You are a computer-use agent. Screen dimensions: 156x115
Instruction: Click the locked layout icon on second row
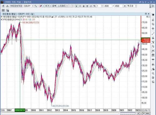7,10
